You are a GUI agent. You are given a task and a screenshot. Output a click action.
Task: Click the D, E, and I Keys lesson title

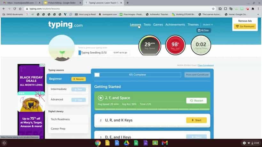118,137
